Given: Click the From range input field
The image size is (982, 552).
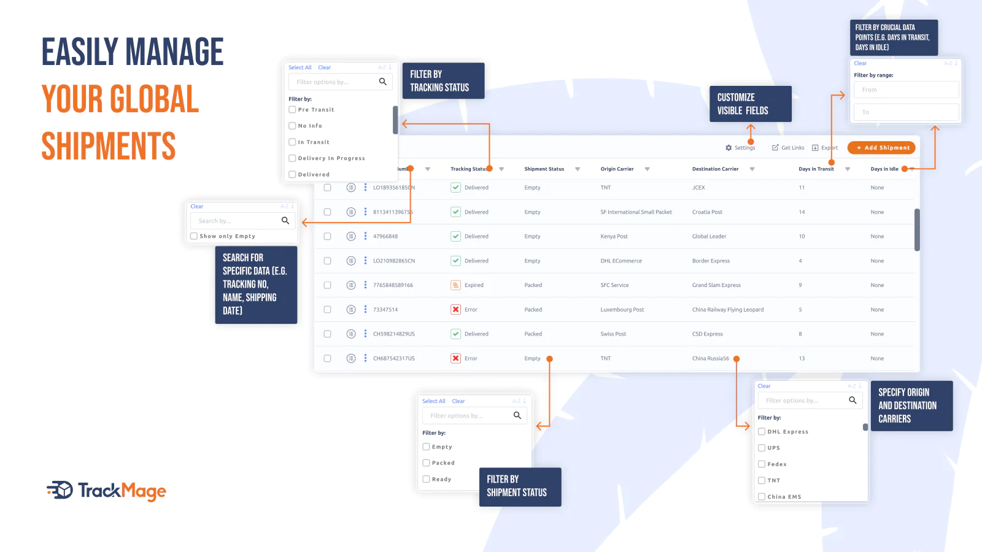Looking at the screenshot, I should pos(906,90).
